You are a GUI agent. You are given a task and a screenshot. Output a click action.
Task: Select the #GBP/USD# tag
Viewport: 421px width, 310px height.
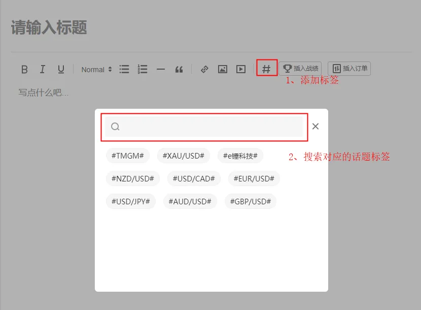pos(251,202)
